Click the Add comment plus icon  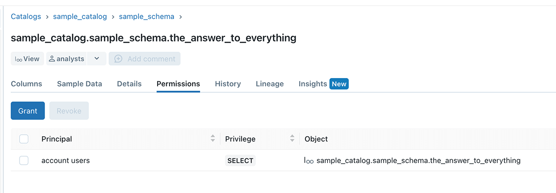(118, 59)
